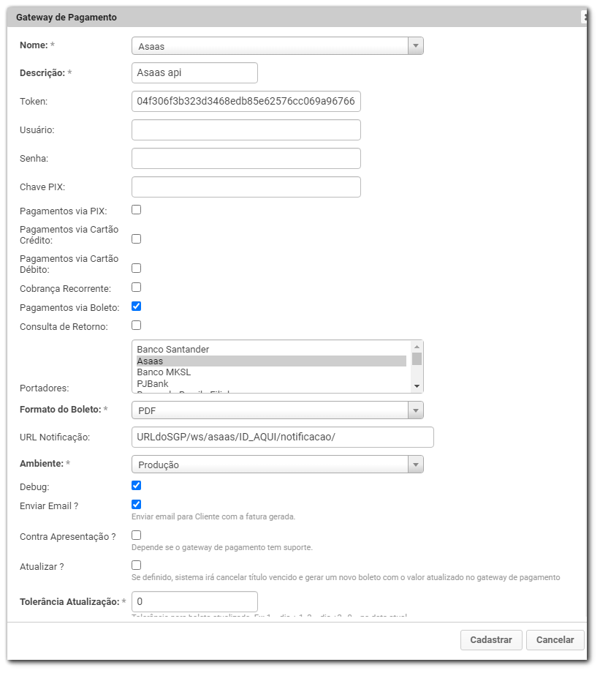Enable Contra Apresentação checkbox
The image size is (600, 673).
coord(136,535)
